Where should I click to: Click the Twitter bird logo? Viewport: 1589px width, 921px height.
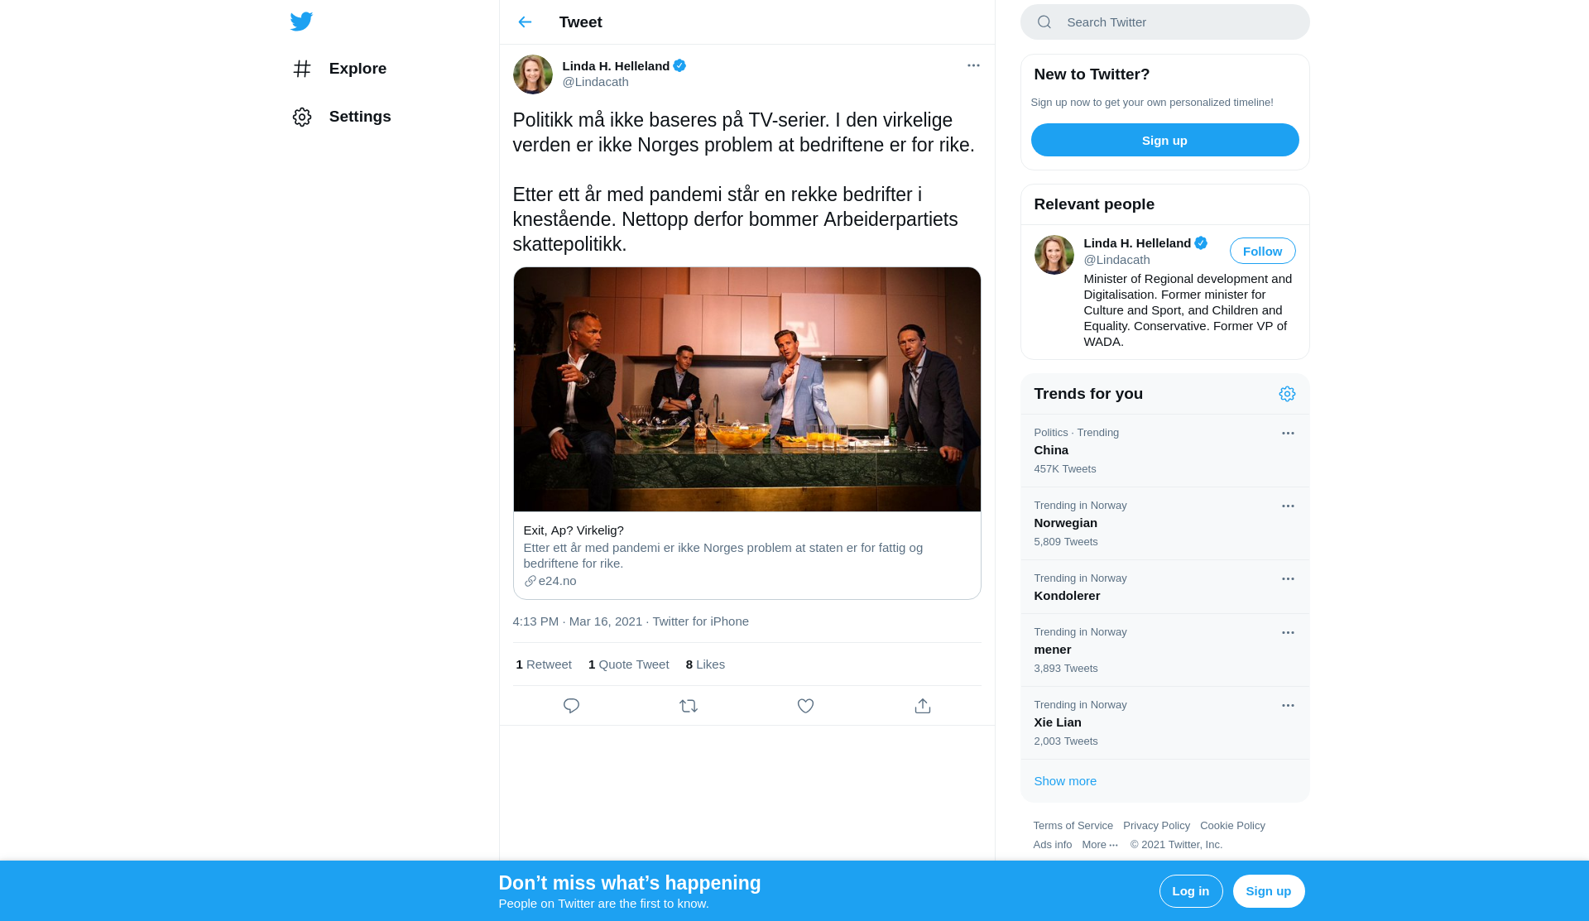click(x=301, y=22)
